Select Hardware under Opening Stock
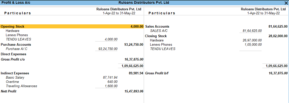This screenshot has height=103, width=289. (13, 31)
